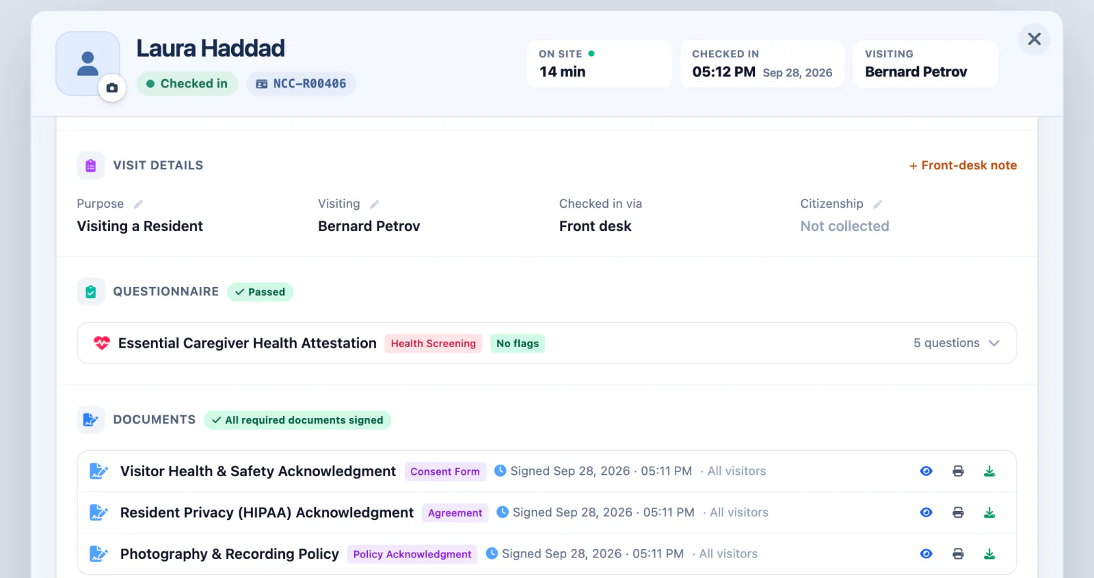The width and height of the screenshot is (1094, 578).
Task: Click the Consent Form tag
Action: [x=445, y=471]
